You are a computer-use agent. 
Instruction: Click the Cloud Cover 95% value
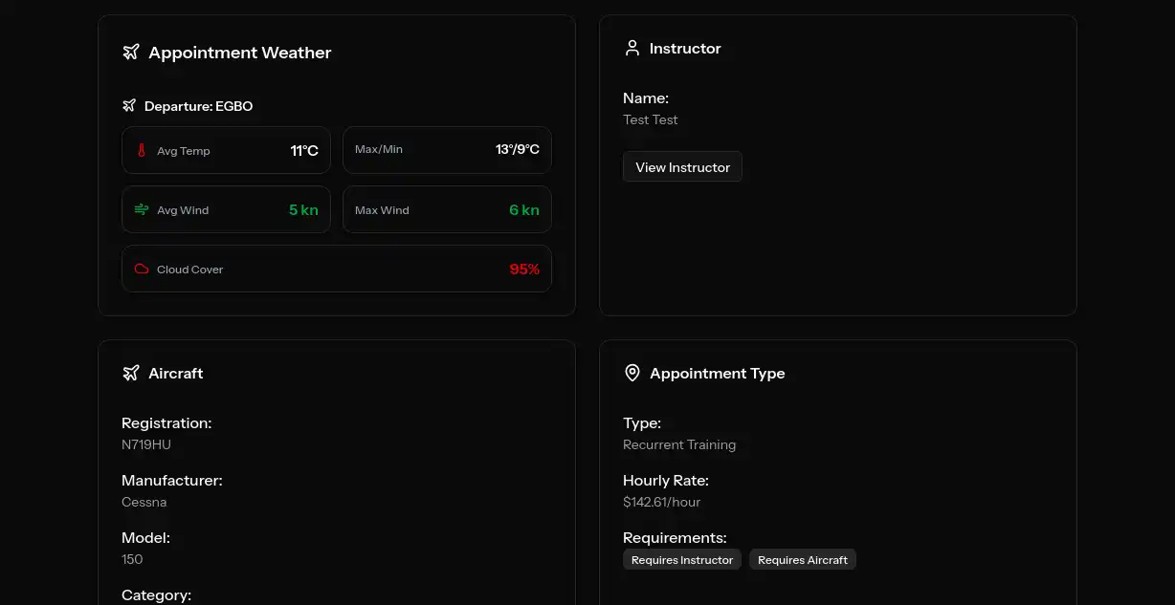tap(524, 269)
